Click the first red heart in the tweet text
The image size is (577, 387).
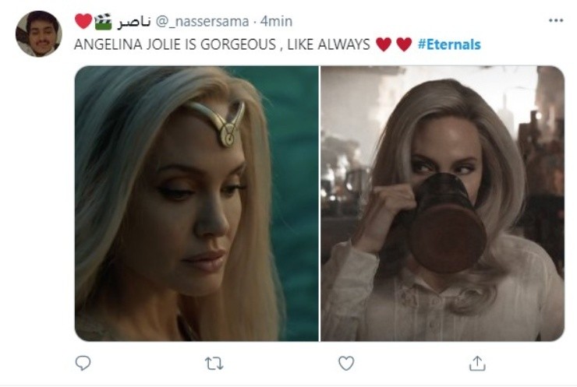point(384,44)
